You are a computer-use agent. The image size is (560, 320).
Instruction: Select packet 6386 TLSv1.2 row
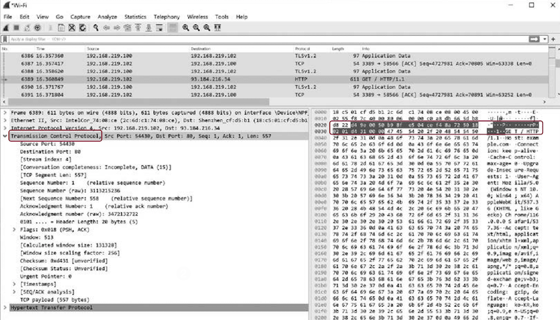click(274, 56)
